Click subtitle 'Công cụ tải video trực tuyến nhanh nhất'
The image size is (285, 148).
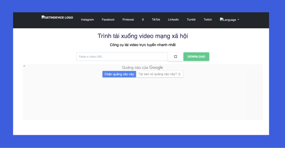click(x=143, y=45)
